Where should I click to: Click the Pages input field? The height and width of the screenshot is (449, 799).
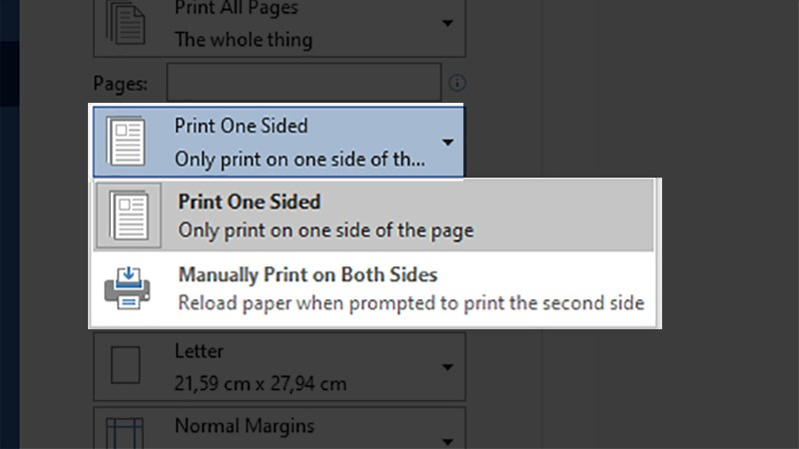tap(304, 83)
